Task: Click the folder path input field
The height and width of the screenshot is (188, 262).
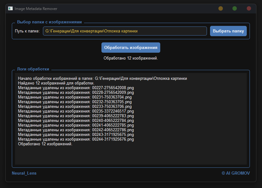Action: (125, 31)
